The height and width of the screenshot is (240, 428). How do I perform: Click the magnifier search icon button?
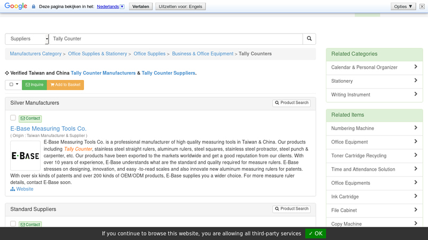point(309,39)
